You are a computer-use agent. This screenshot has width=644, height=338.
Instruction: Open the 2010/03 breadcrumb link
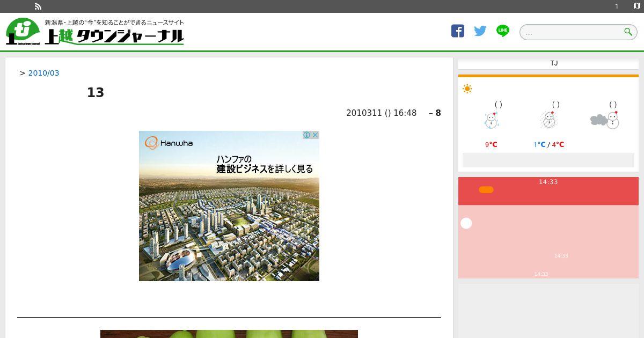tap(43, 73)
